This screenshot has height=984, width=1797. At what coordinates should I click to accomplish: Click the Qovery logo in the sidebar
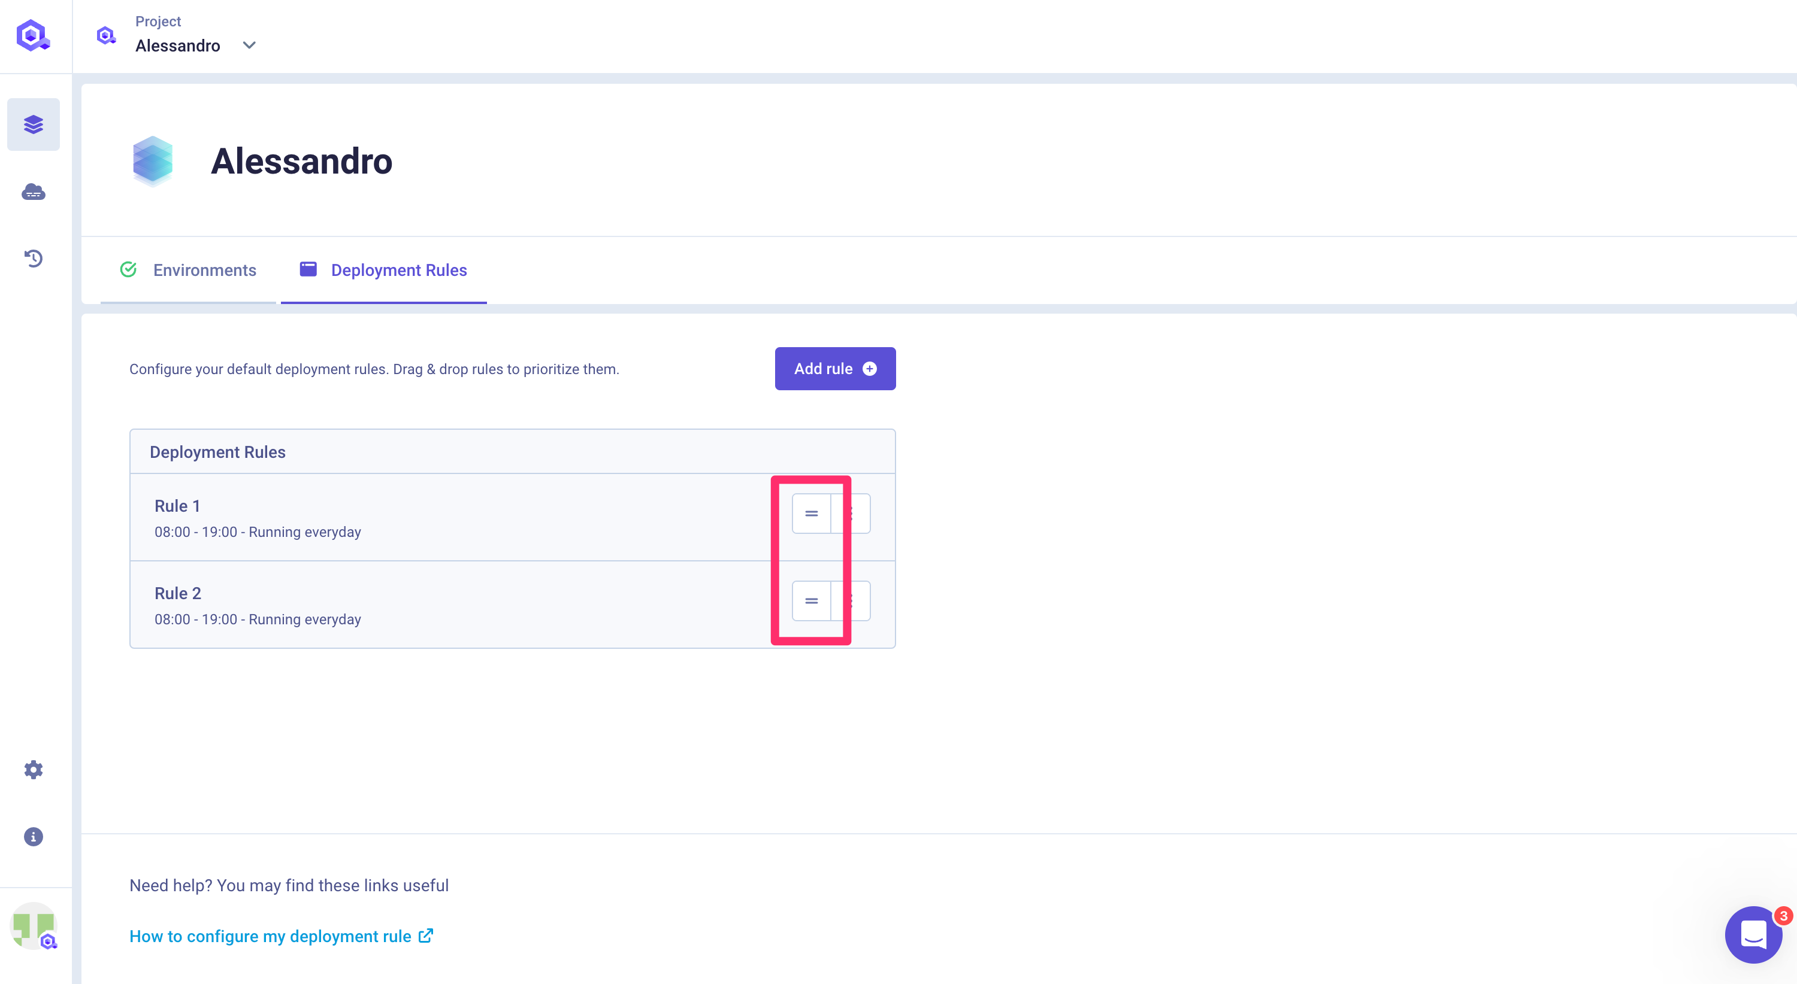click(x=33, y=35)
